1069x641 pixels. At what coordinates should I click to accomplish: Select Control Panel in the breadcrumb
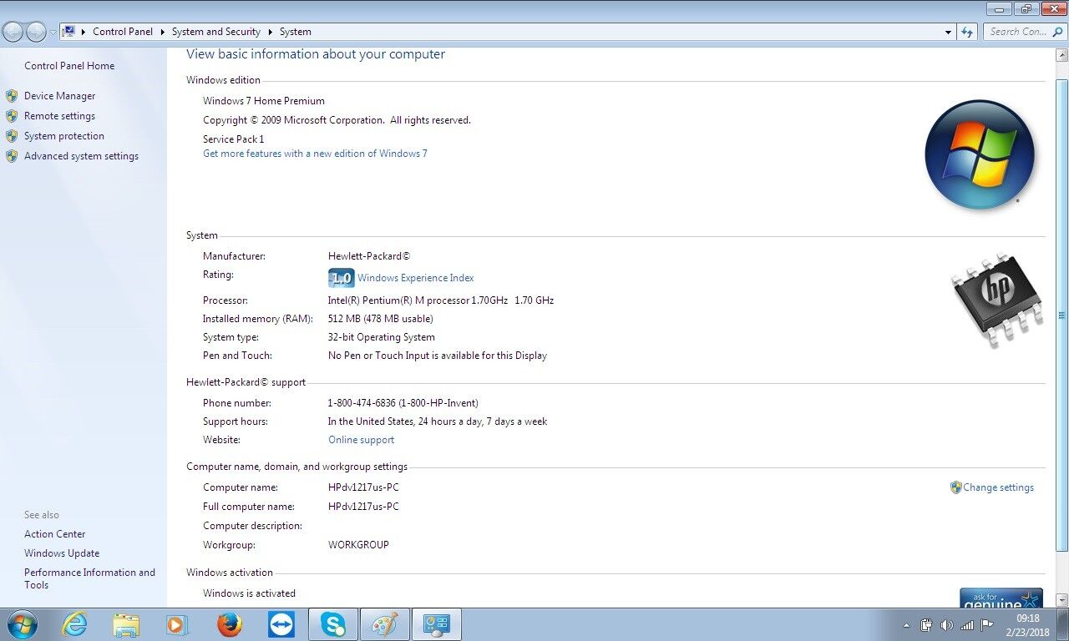pyautogui.click(x=123, y=32)
